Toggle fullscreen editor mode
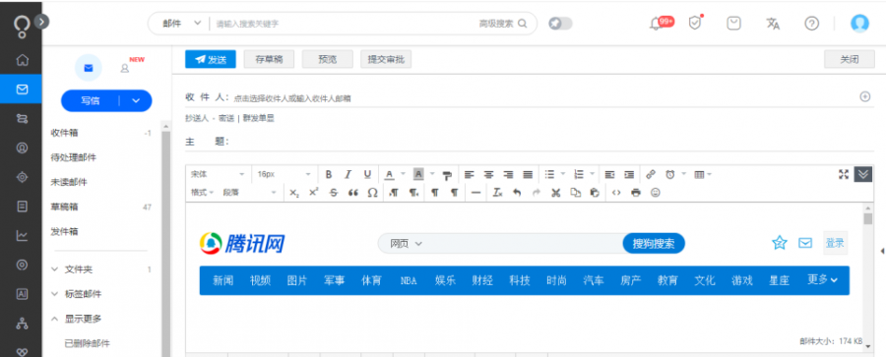 tap(844, 174)
